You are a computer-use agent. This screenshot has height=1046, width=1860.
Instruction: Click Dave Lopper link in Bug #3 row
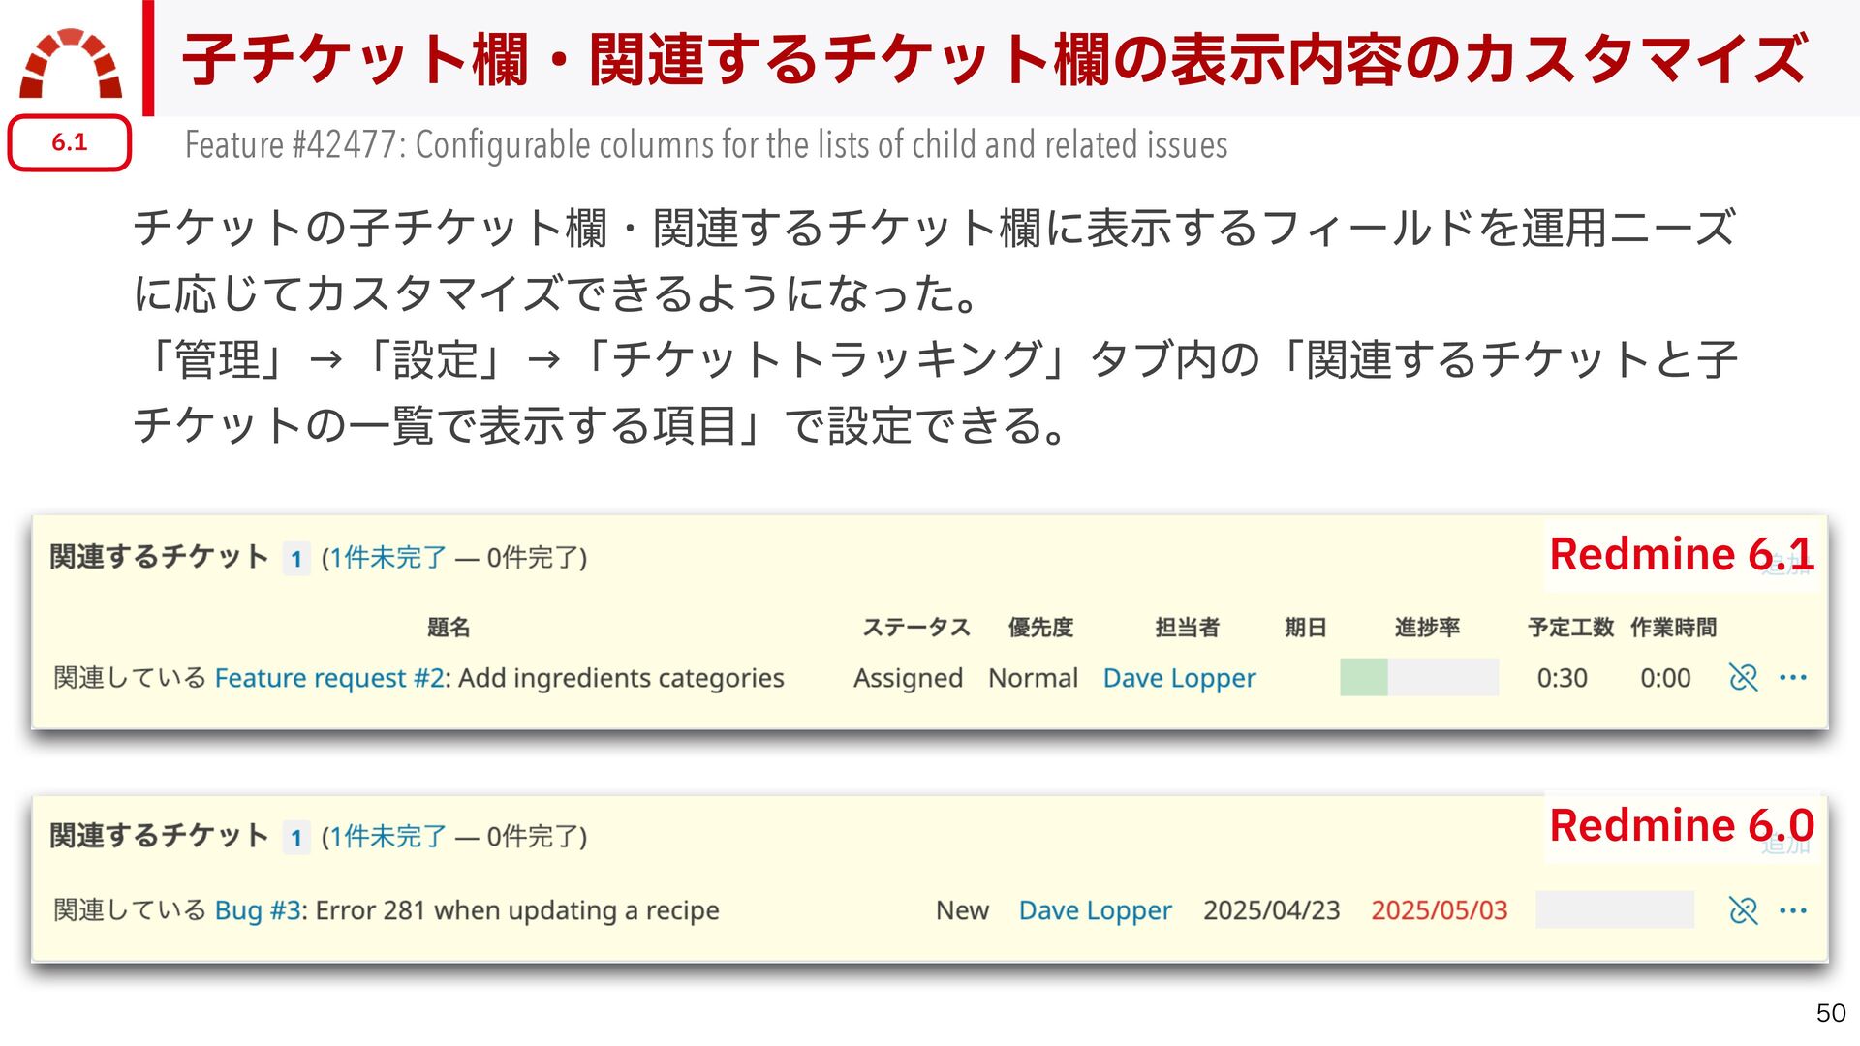1095,910
